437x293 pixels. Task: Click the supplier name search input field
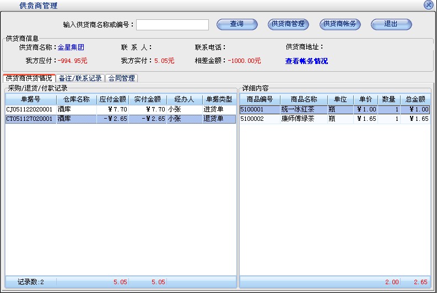[172, 25]
